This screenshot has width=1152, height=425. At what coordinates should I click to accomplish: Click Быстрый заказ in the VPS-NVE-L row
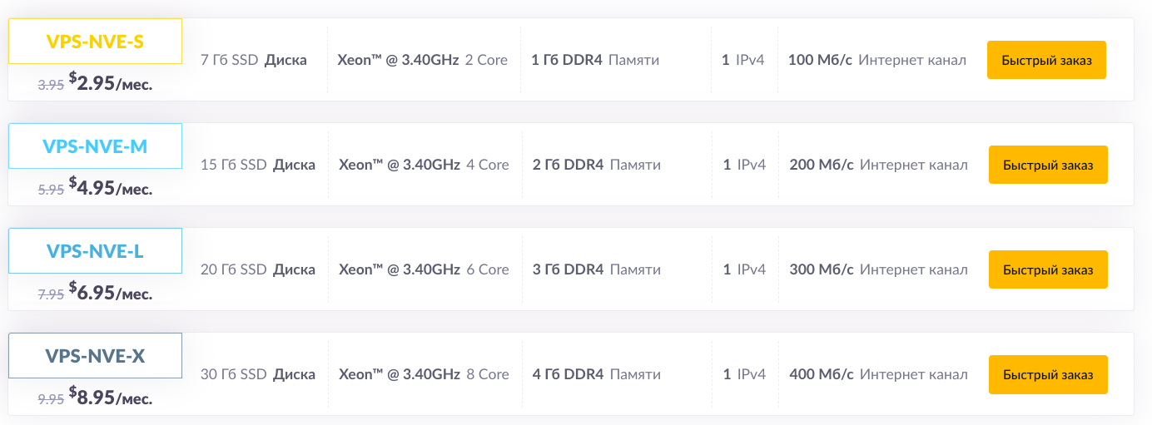click(x=1048, y=269)
